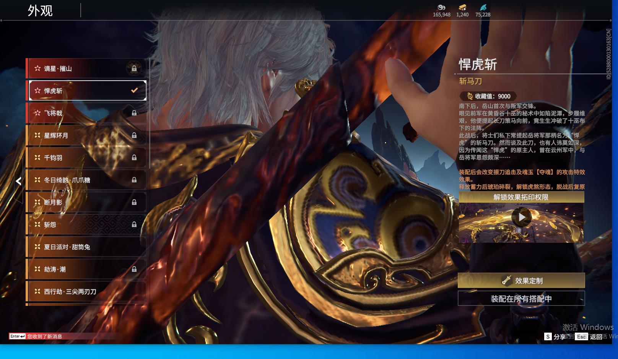Click the swirl icon in the 收藏值 badge
Image resolution: width=618 pixels, height=359 pixels.
(x=470, y=96)
